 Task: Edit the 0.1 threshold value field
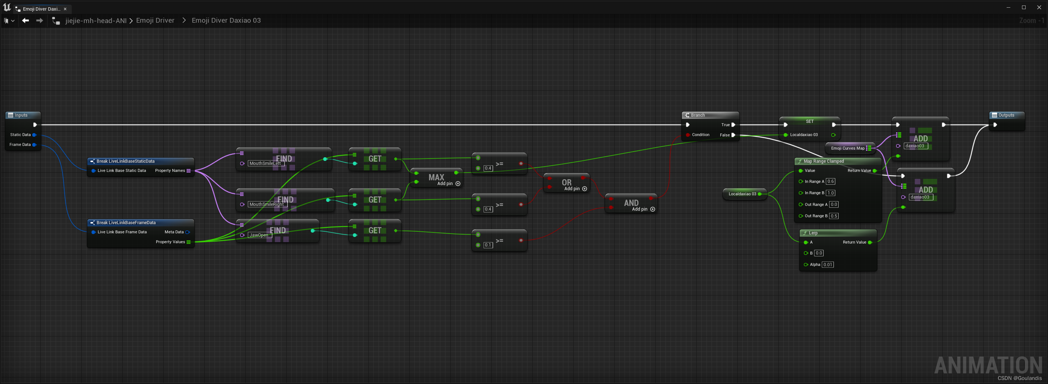pos(488,245)
